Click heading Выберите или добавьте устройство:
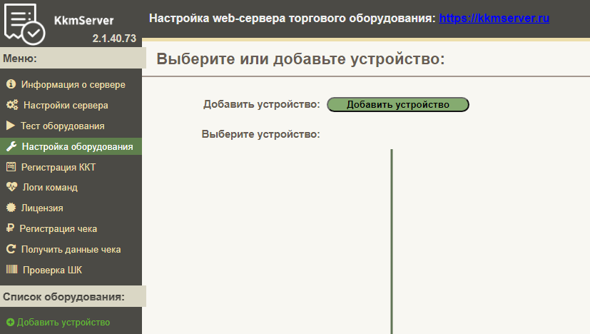 point(300,59)
